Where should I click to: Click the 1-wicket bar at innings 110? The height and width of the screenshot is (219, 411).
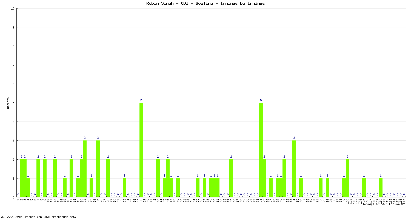381,188
